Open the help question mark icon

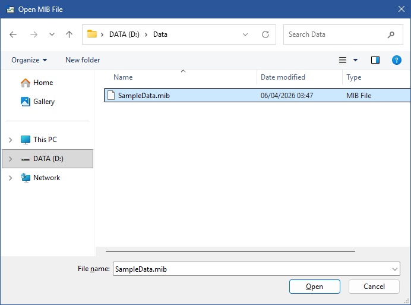tap(397, 60)
